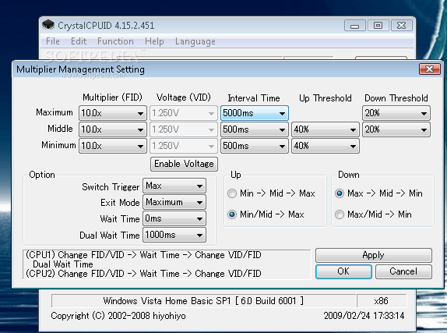Viewport: 447px width, 333px height.
Task: Click the Enable Voltage button
Action: click(x=184, y=164)
